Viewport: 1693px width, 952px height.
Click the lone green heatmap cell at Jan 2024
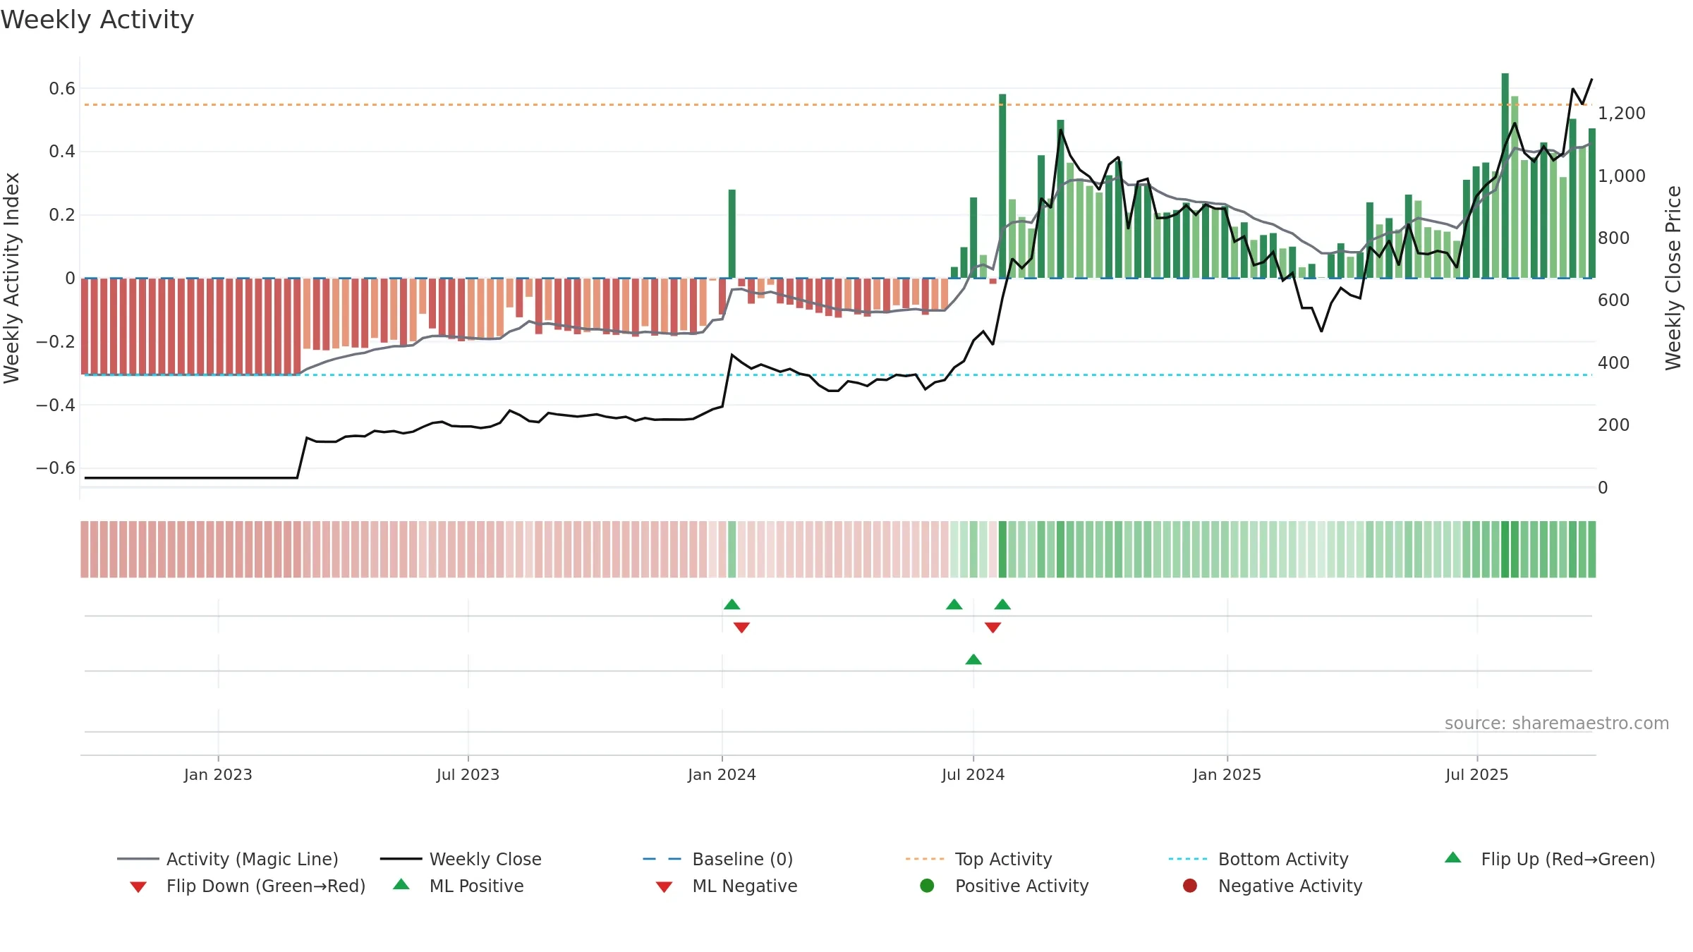732,549
